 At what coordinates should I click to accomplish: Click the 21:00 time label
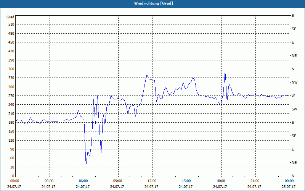pyautogui.click(x=254, y=181)
